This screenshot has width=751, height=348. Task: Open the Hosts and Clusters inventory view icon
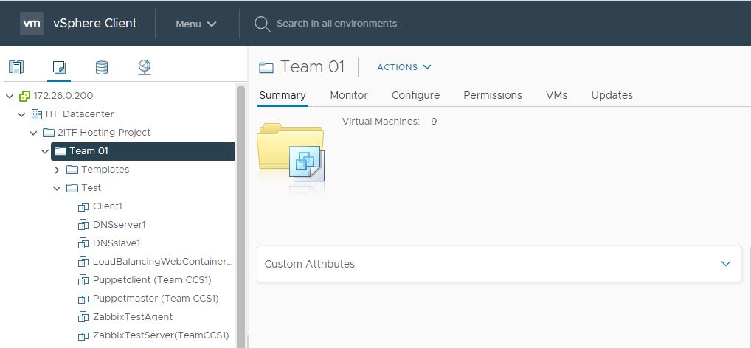[16, 68]
